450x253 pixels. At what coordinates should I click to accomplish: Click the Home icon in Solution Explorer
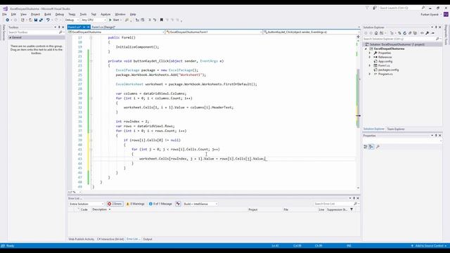click(x=376, y=33)
